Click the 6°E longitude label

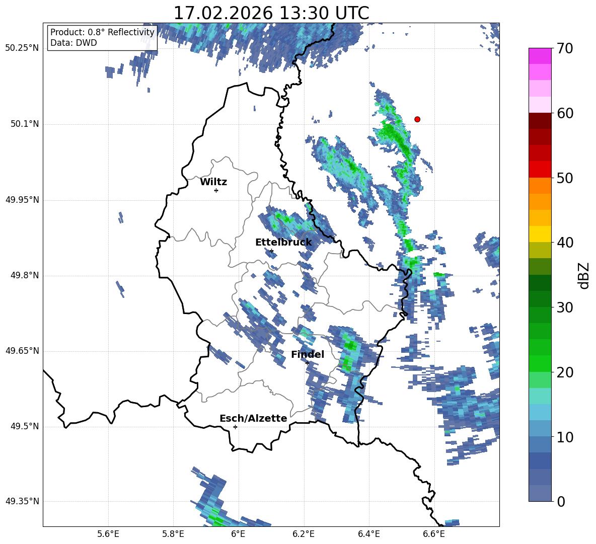pyautogui.click(x=238, y=534)
